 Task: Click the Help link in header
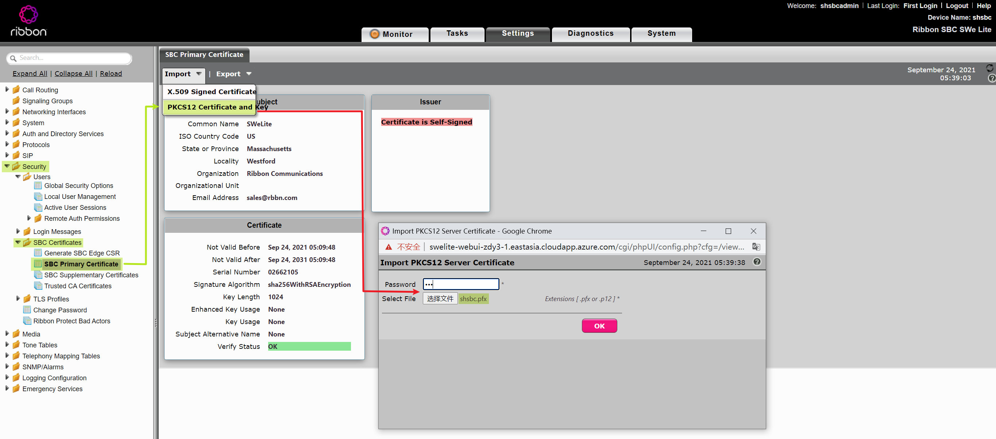(x=983, y=6)
